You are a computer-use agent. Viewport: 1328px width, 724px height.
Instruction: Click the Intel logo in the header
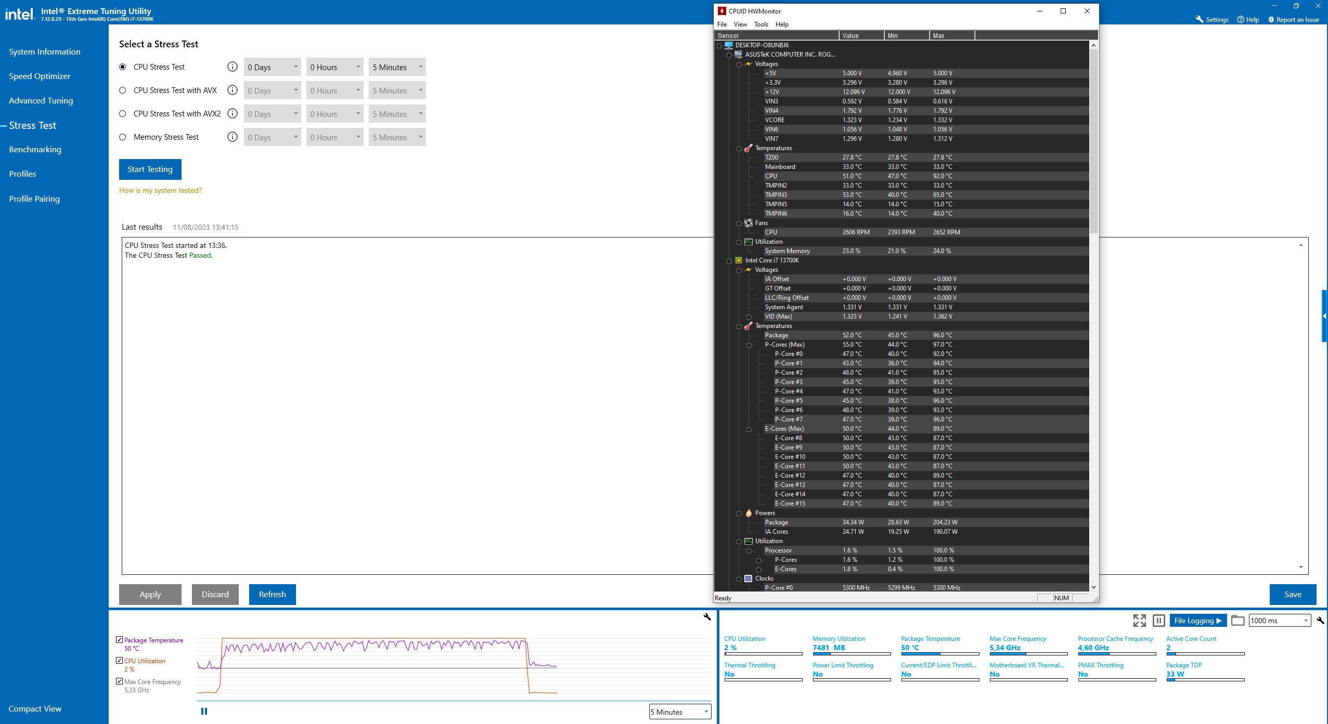(20, 14)
